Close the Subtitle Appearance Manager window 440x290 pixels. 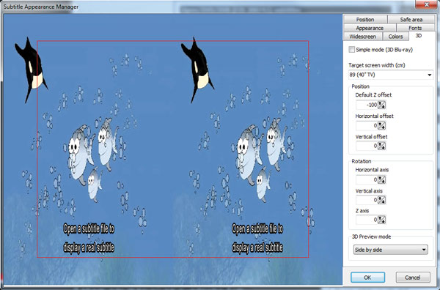click(x=426, y=4)
